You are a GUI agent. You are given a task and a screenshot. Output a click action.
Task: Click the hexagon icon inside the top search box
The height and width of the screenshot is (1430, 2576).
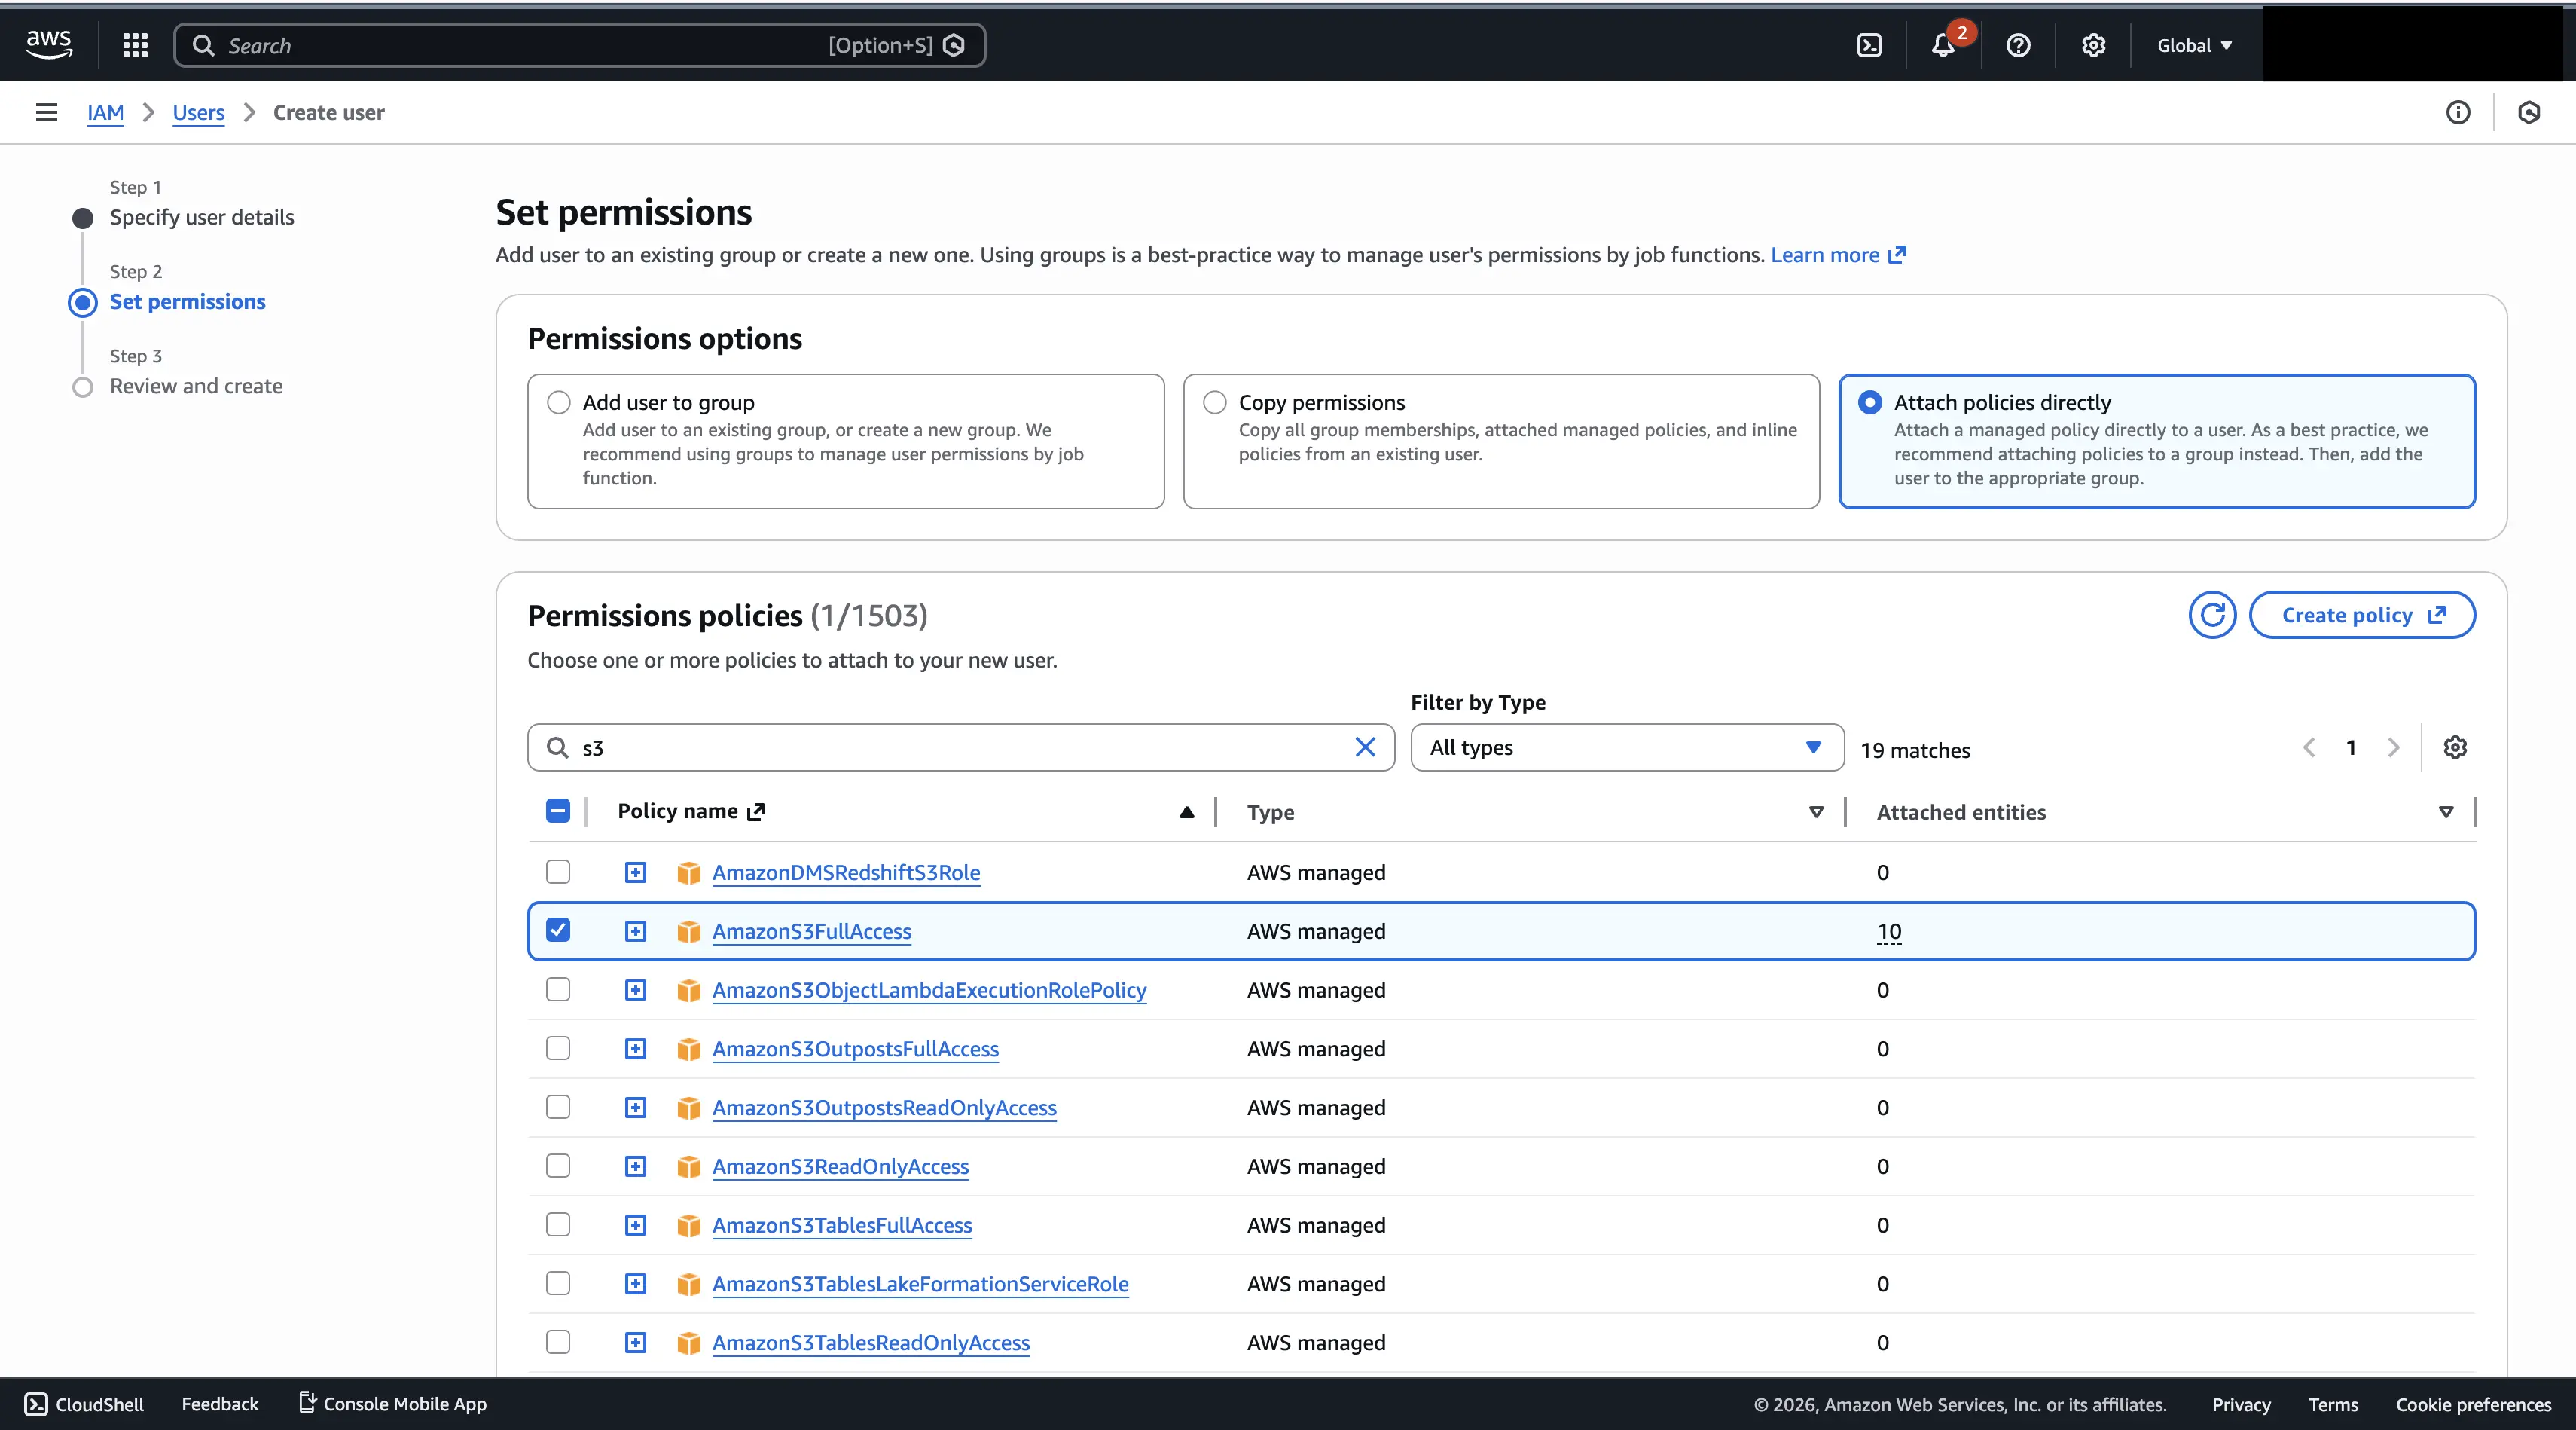pos(954,45)
